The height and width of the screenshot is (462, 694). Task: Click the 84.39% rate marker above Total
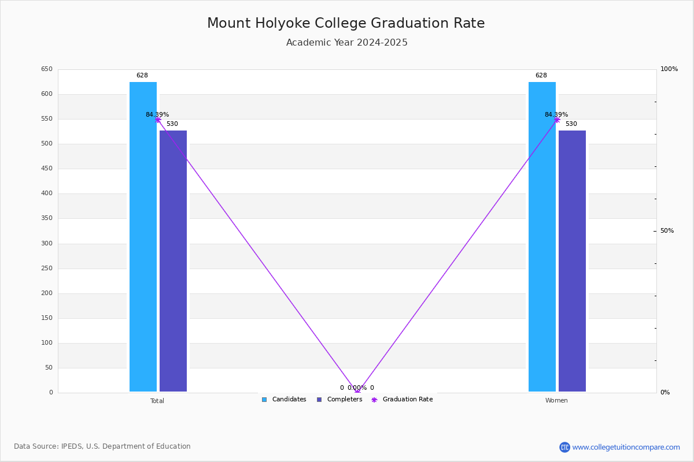pyautogui.click(x=158, y=120)
